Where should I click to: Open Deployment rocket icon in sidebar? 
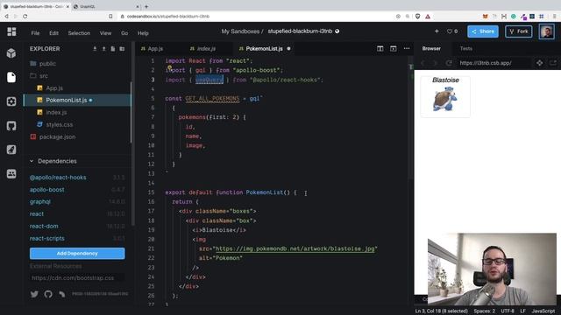coord(11,150)
